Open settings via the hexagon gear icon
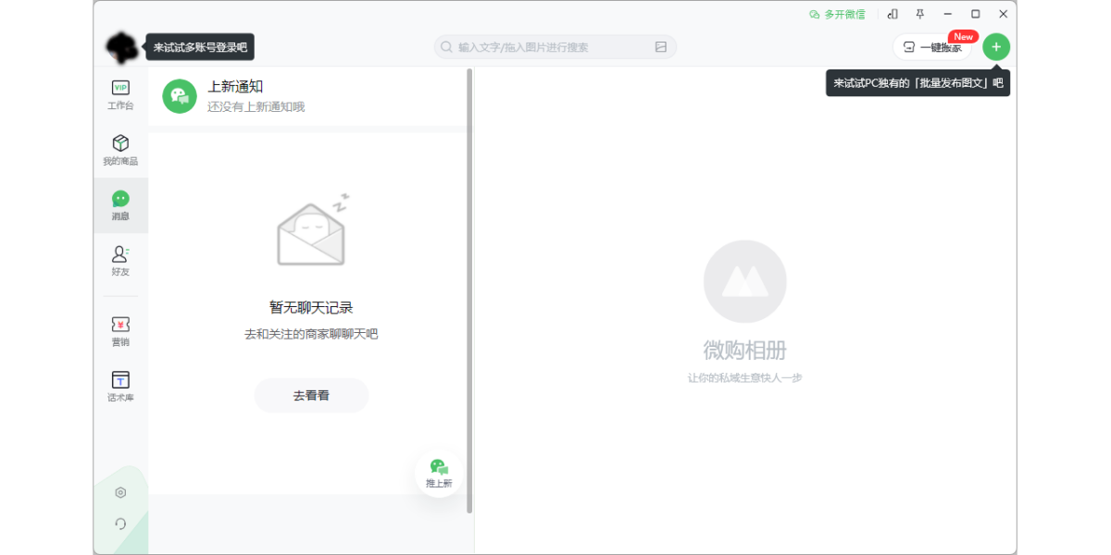Viewport: 1111px width, 555px height. tap(120, 493)
